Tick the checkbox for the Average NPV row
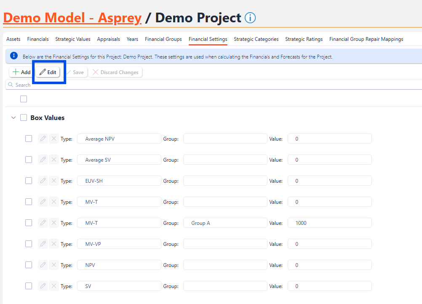The image size is (422, 304). pyautogui.click(x=29, y=139)
